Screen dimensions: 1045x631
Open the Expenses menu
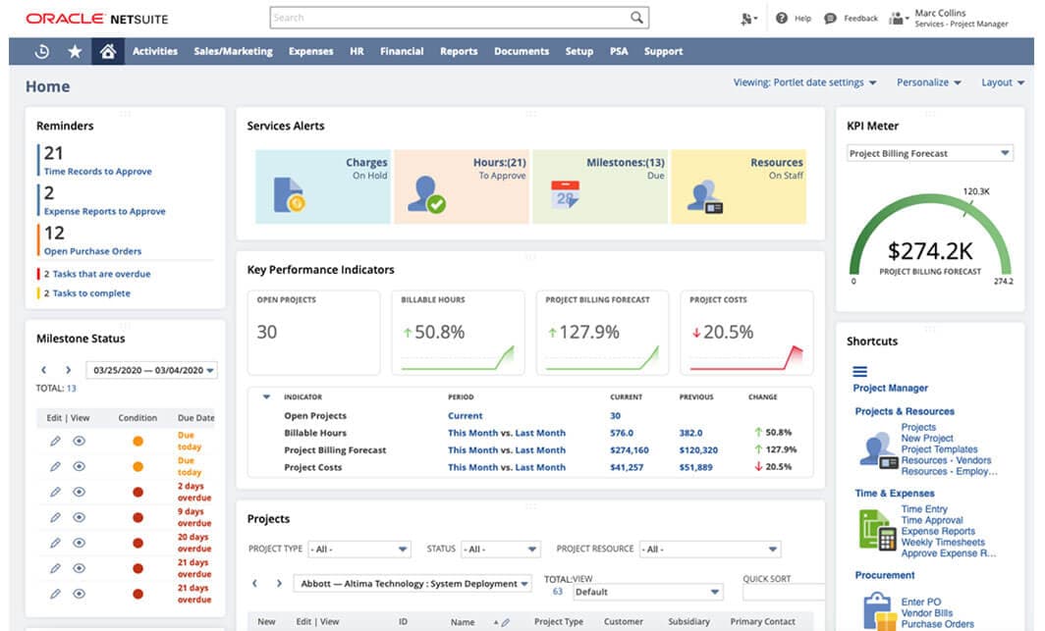point(311,51)
